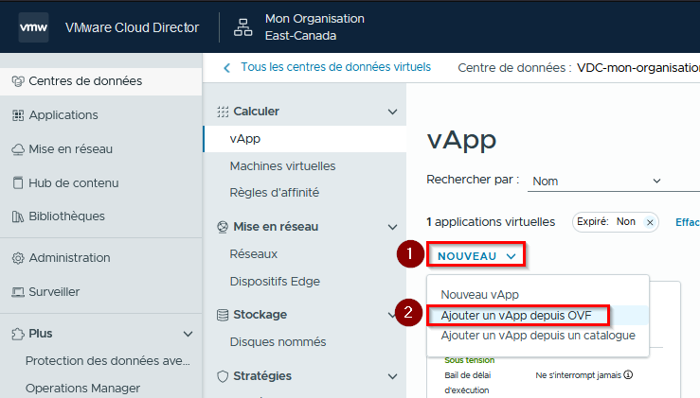This screenshot has height=398, width=700.
Task: Collapse the Plus sidebar group
Action: pos(188,334)
